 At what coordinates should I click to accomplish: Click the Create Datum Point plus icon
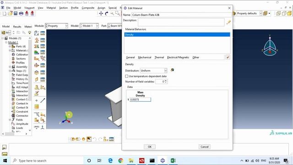click(37, 100)
